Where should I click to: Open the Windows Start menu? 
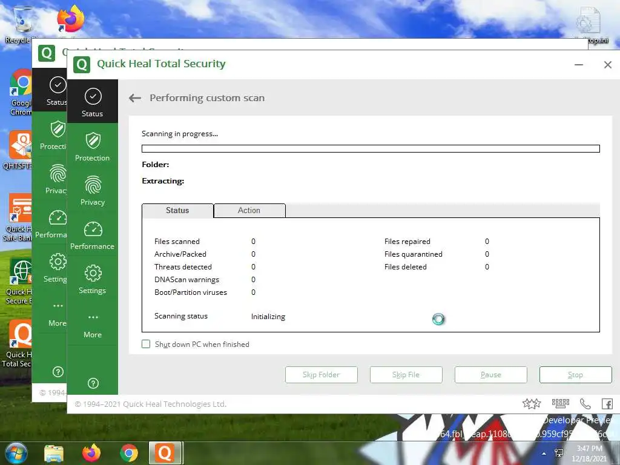coord(16,453)
